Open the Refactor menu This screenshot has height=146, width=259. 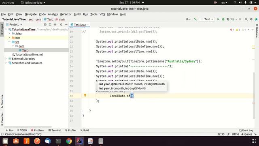66,14
